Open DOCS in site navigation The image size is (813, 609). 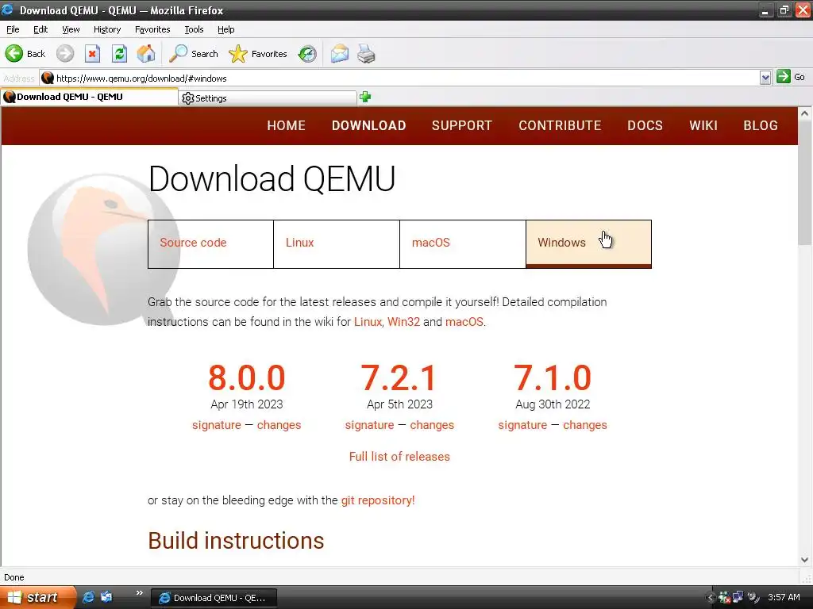(645, 125)
